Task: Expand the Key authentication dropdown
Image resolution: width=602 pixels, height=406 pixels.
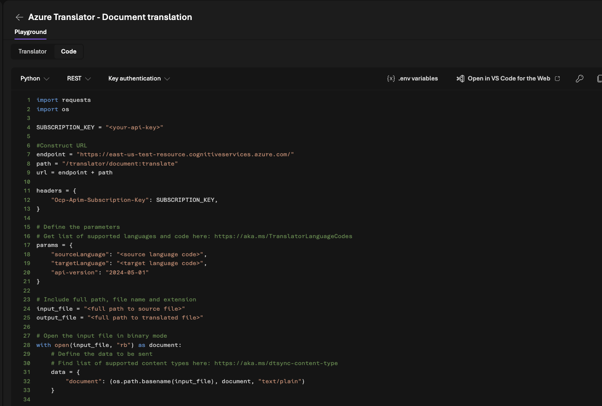Action: [139, 79]
